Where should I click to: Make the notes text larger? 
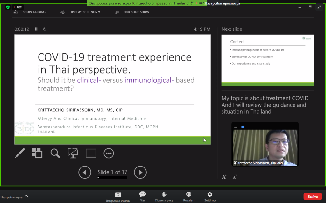pyautogui.click(x=224, y=177)
